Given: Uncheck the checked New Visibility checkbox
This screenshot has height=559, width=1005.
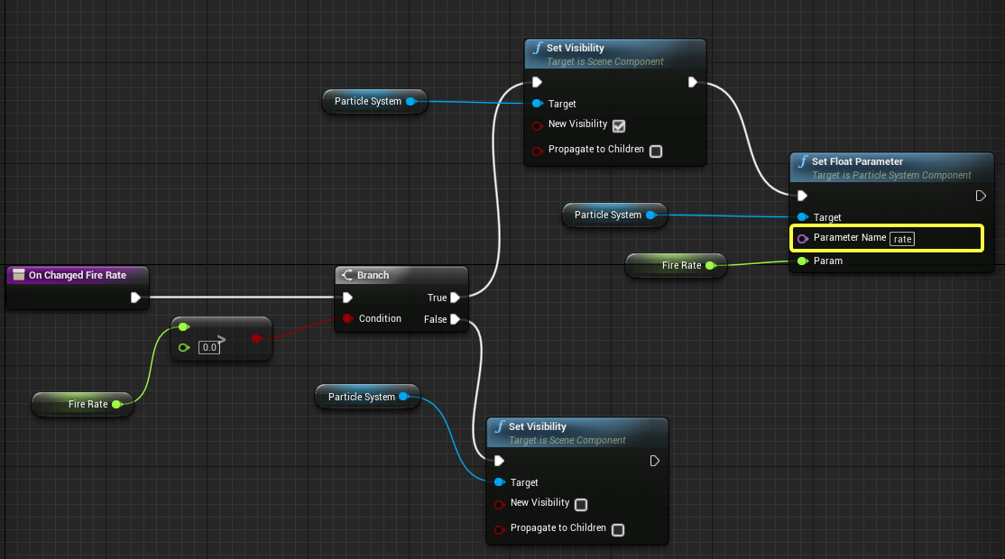Looking at the screenshot, I should pyautogui.click(x=618, y=125).
